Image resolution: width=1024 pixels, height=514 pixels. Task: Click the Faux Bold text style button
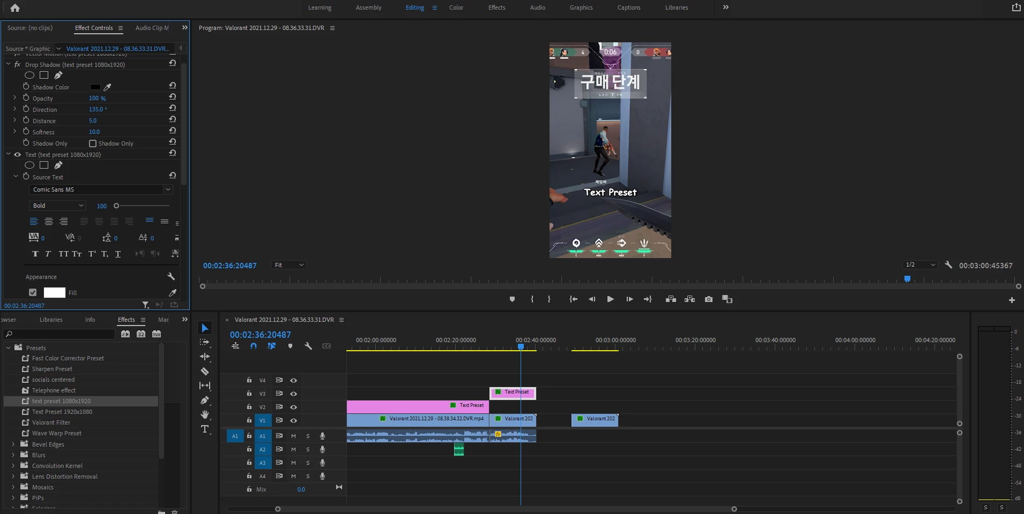(35, 254)
